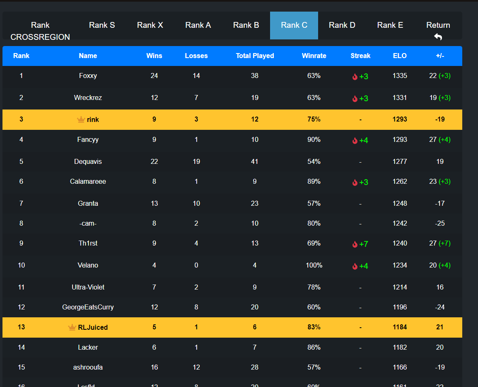Screen dimensions: 478x387
Task: Click the crown icon next to RLJuiced
Action: [x=72, y=327]
